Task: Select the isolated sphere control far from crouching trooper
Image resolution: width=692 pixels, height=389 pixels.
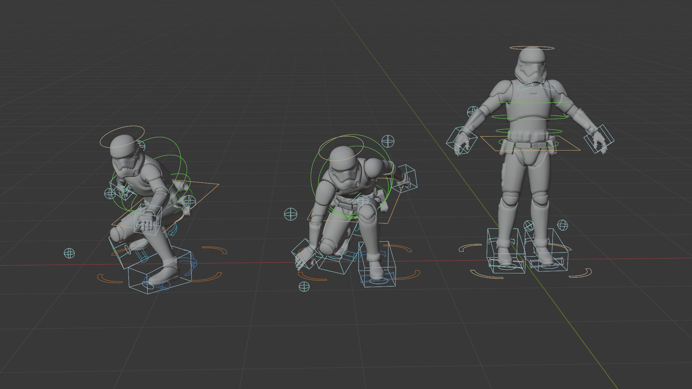Action: pos(69,253)
